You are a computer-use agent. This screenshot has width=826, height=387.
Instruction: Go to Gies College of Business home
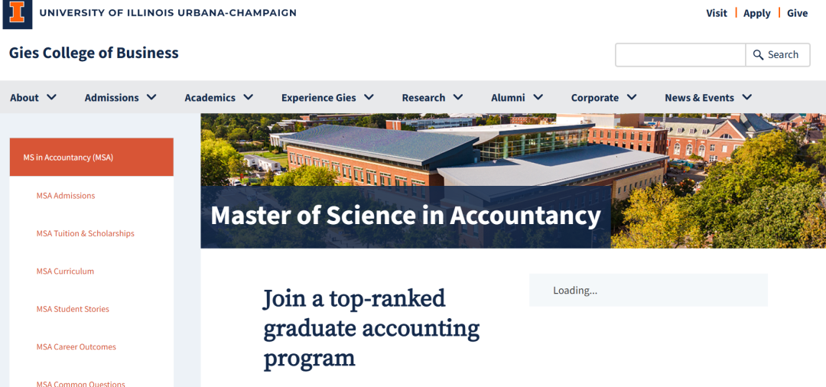[94, 53]
